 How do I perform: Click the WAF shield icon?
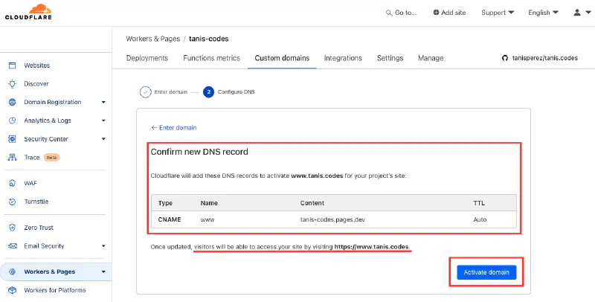(12, 183)
